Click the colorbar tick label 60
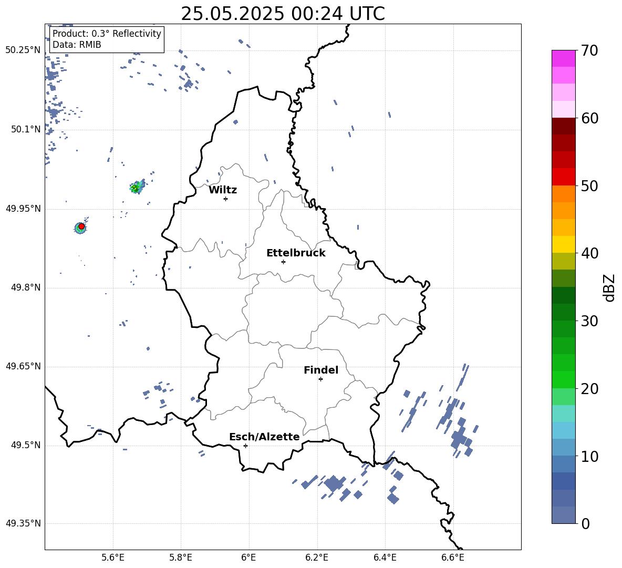622x568 pixels. [590, 118]
